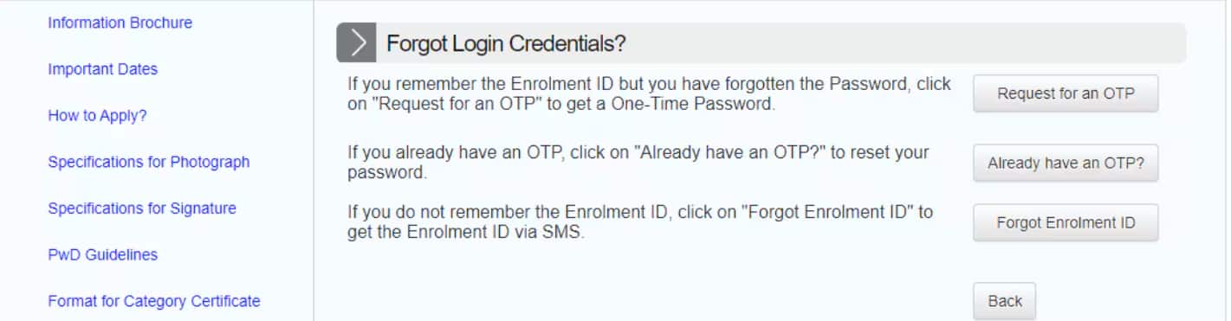Click the paragraph about resetting your password

pos(638,162)
